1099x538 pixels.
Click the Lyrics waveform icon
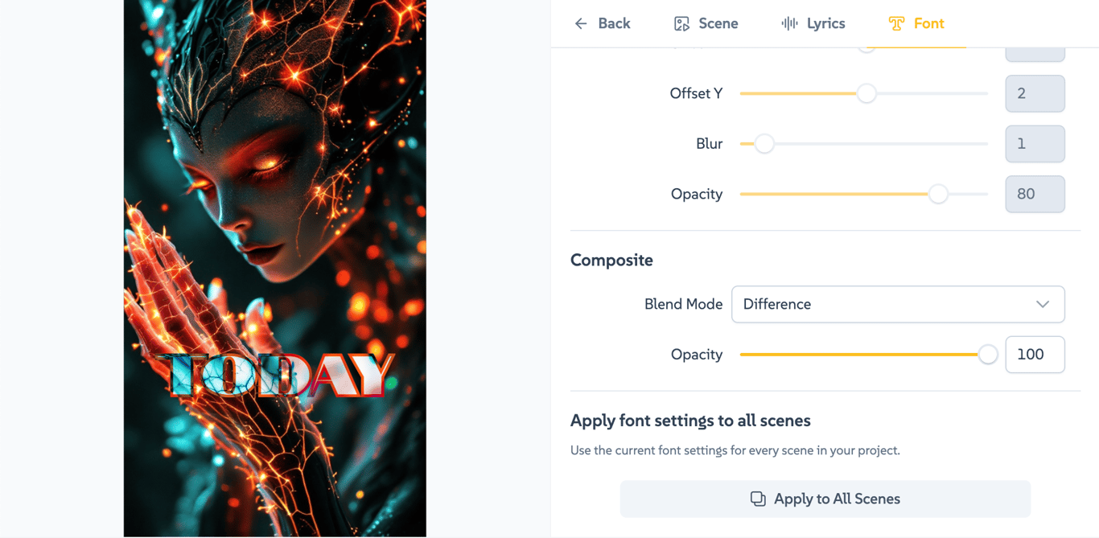click(789, 23)
